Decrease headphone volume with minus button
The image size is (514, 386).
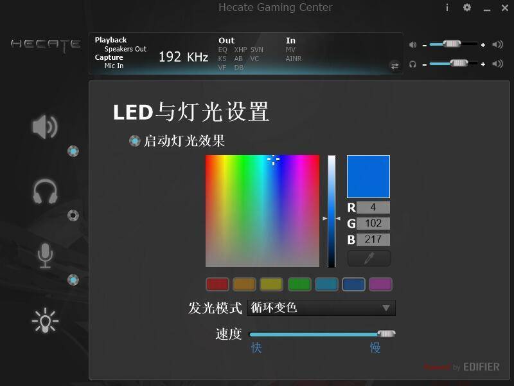point(425,65)
